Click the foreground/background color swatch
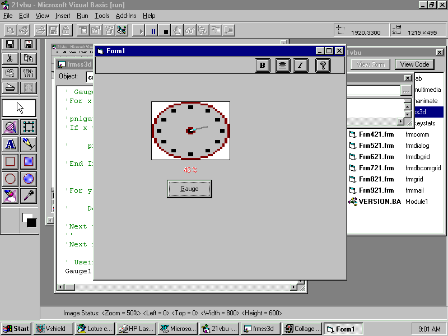This screenshot has height=336, width=448. point(29,219)
